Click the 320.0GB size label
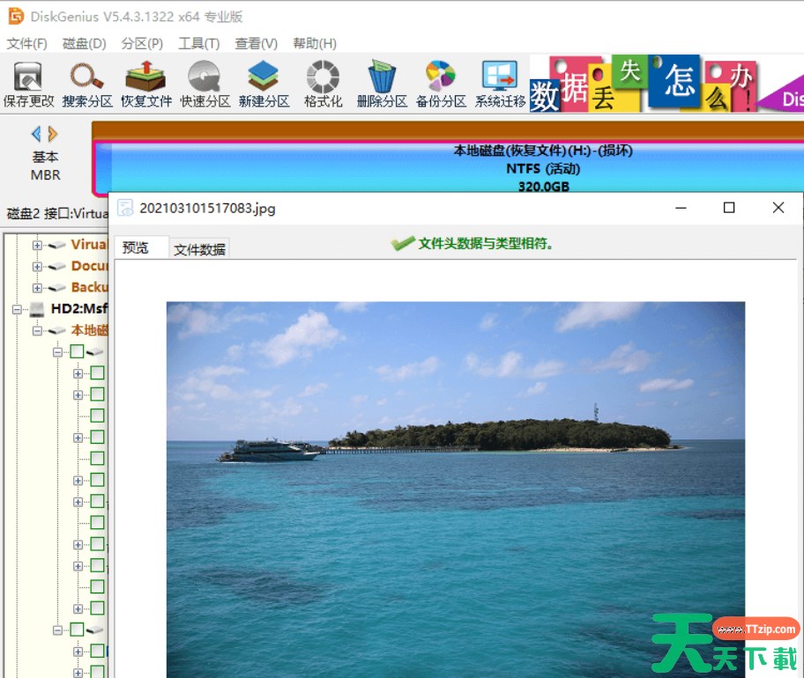Image resolution: width=804 pixels, height=678 pixels. point(544,187)
